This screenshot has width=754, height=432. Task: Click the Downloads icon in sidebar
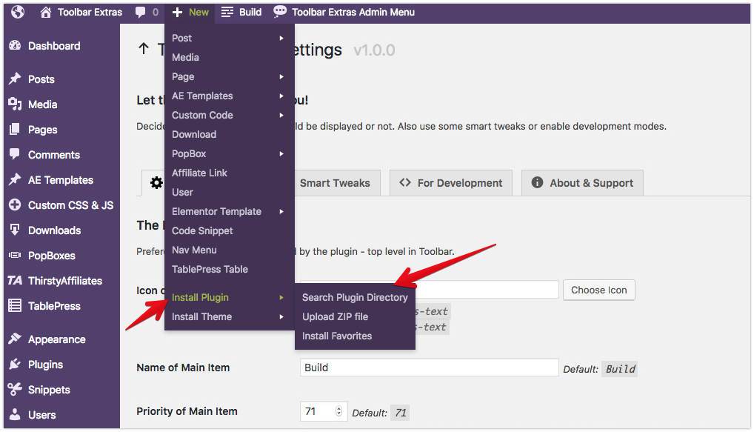coord(15,230)
